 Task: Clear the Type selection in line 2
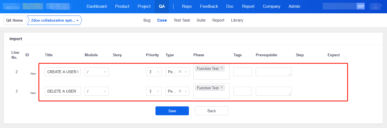coord(180,72)
